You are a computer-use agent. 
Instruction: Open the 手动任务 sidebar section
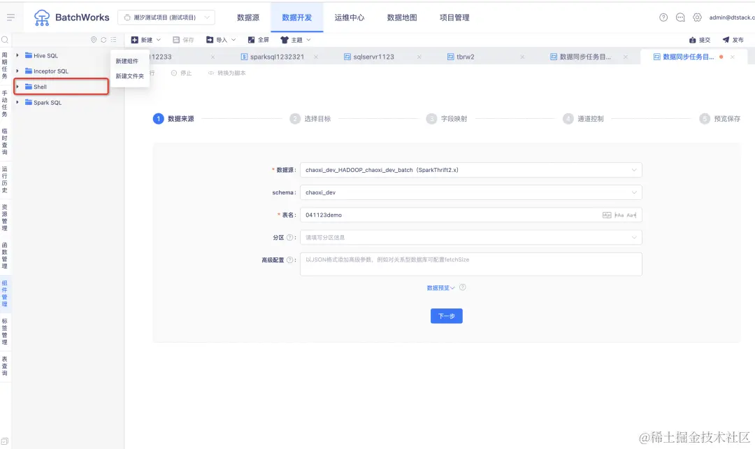click(5, 104)
